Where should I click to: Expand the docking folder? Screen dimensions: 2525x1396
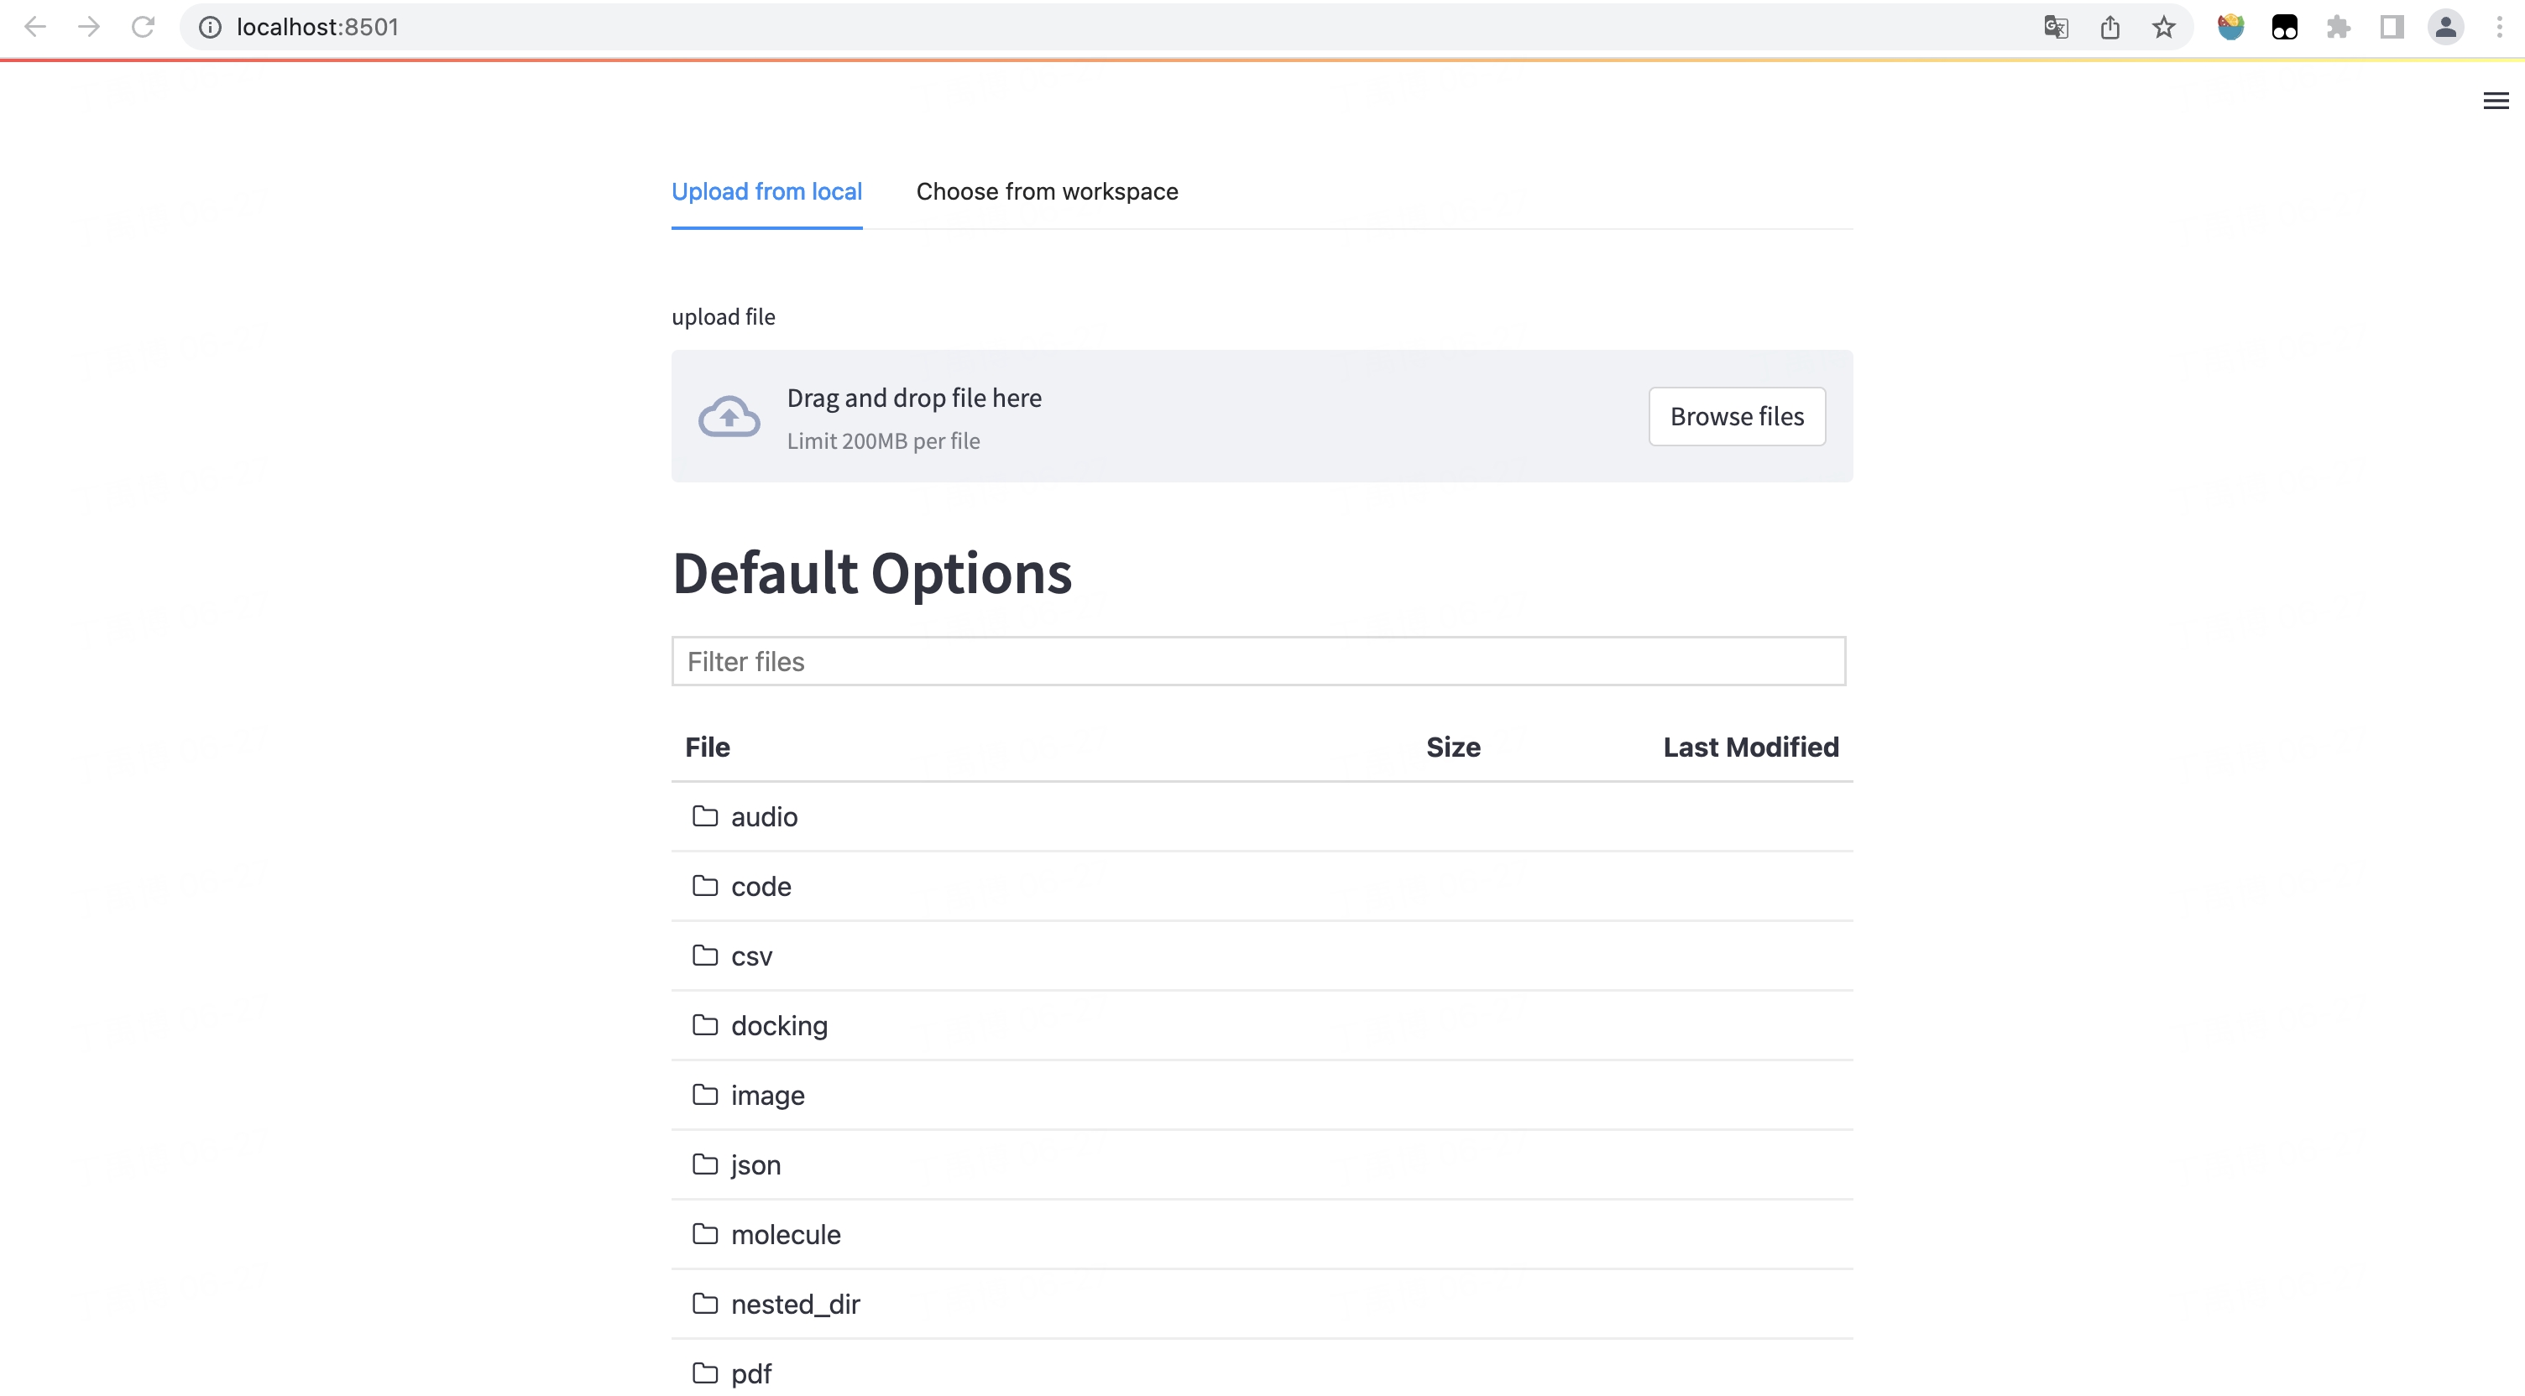point(778,1024)
